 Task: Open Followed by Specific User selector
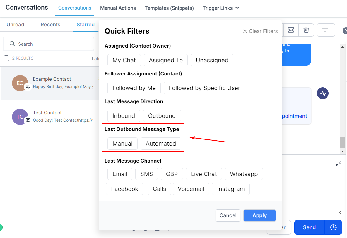point(204,88)
